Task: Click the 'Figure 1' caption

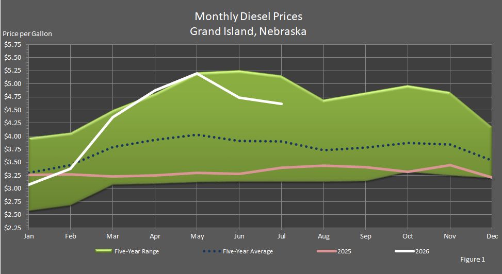Action: (x=473, y=259)
